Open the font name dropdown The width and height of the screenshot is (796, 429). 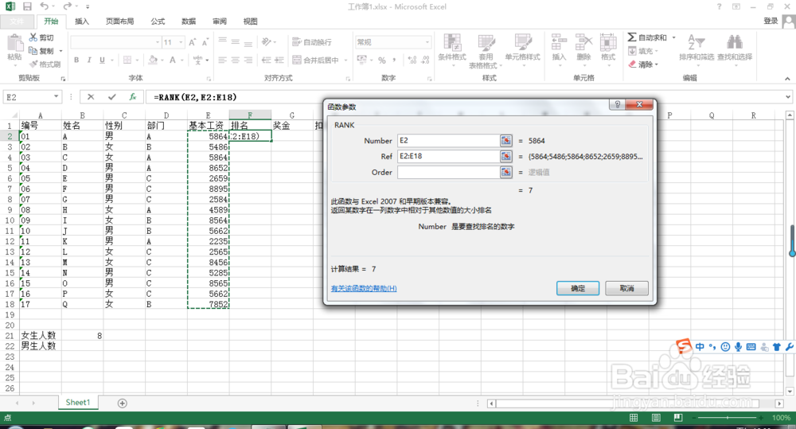click(158, 42)
